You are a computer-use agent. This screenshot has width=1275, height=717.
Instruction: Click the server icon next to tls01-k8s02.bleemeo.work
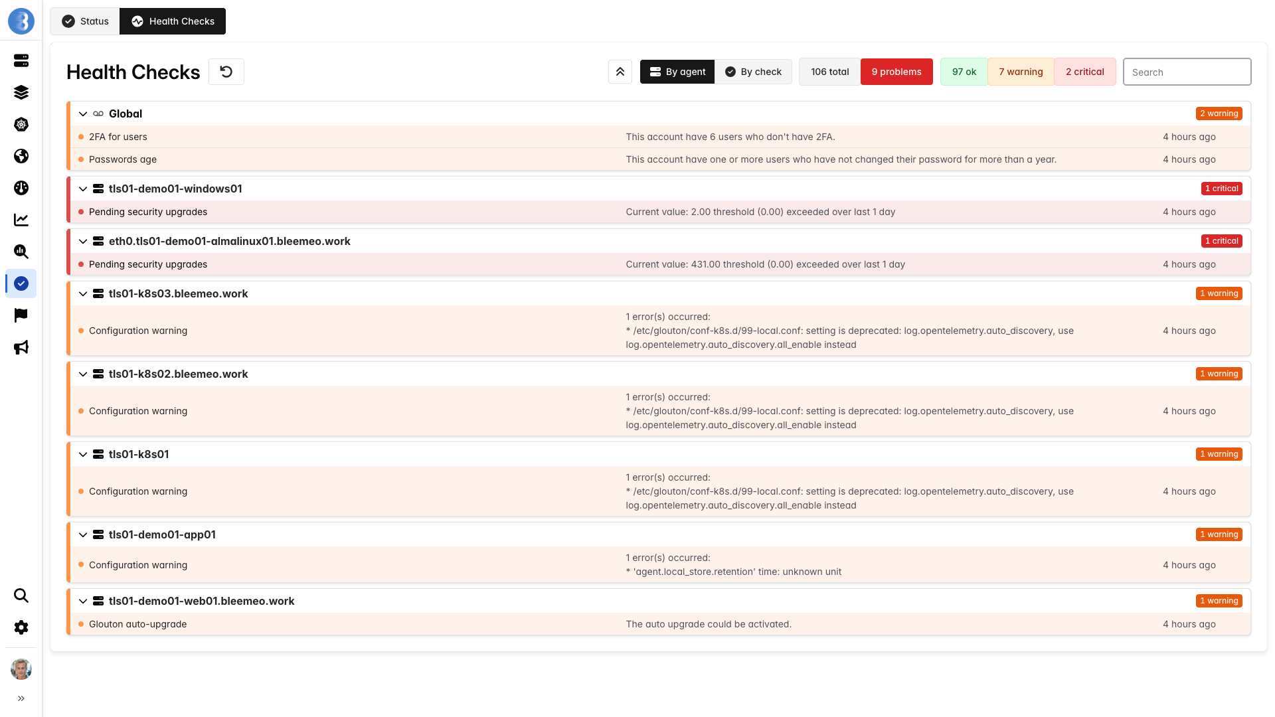[x=98, y=374]
